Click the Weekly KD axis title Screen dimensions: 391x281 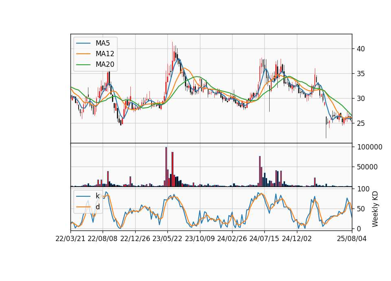375,209
